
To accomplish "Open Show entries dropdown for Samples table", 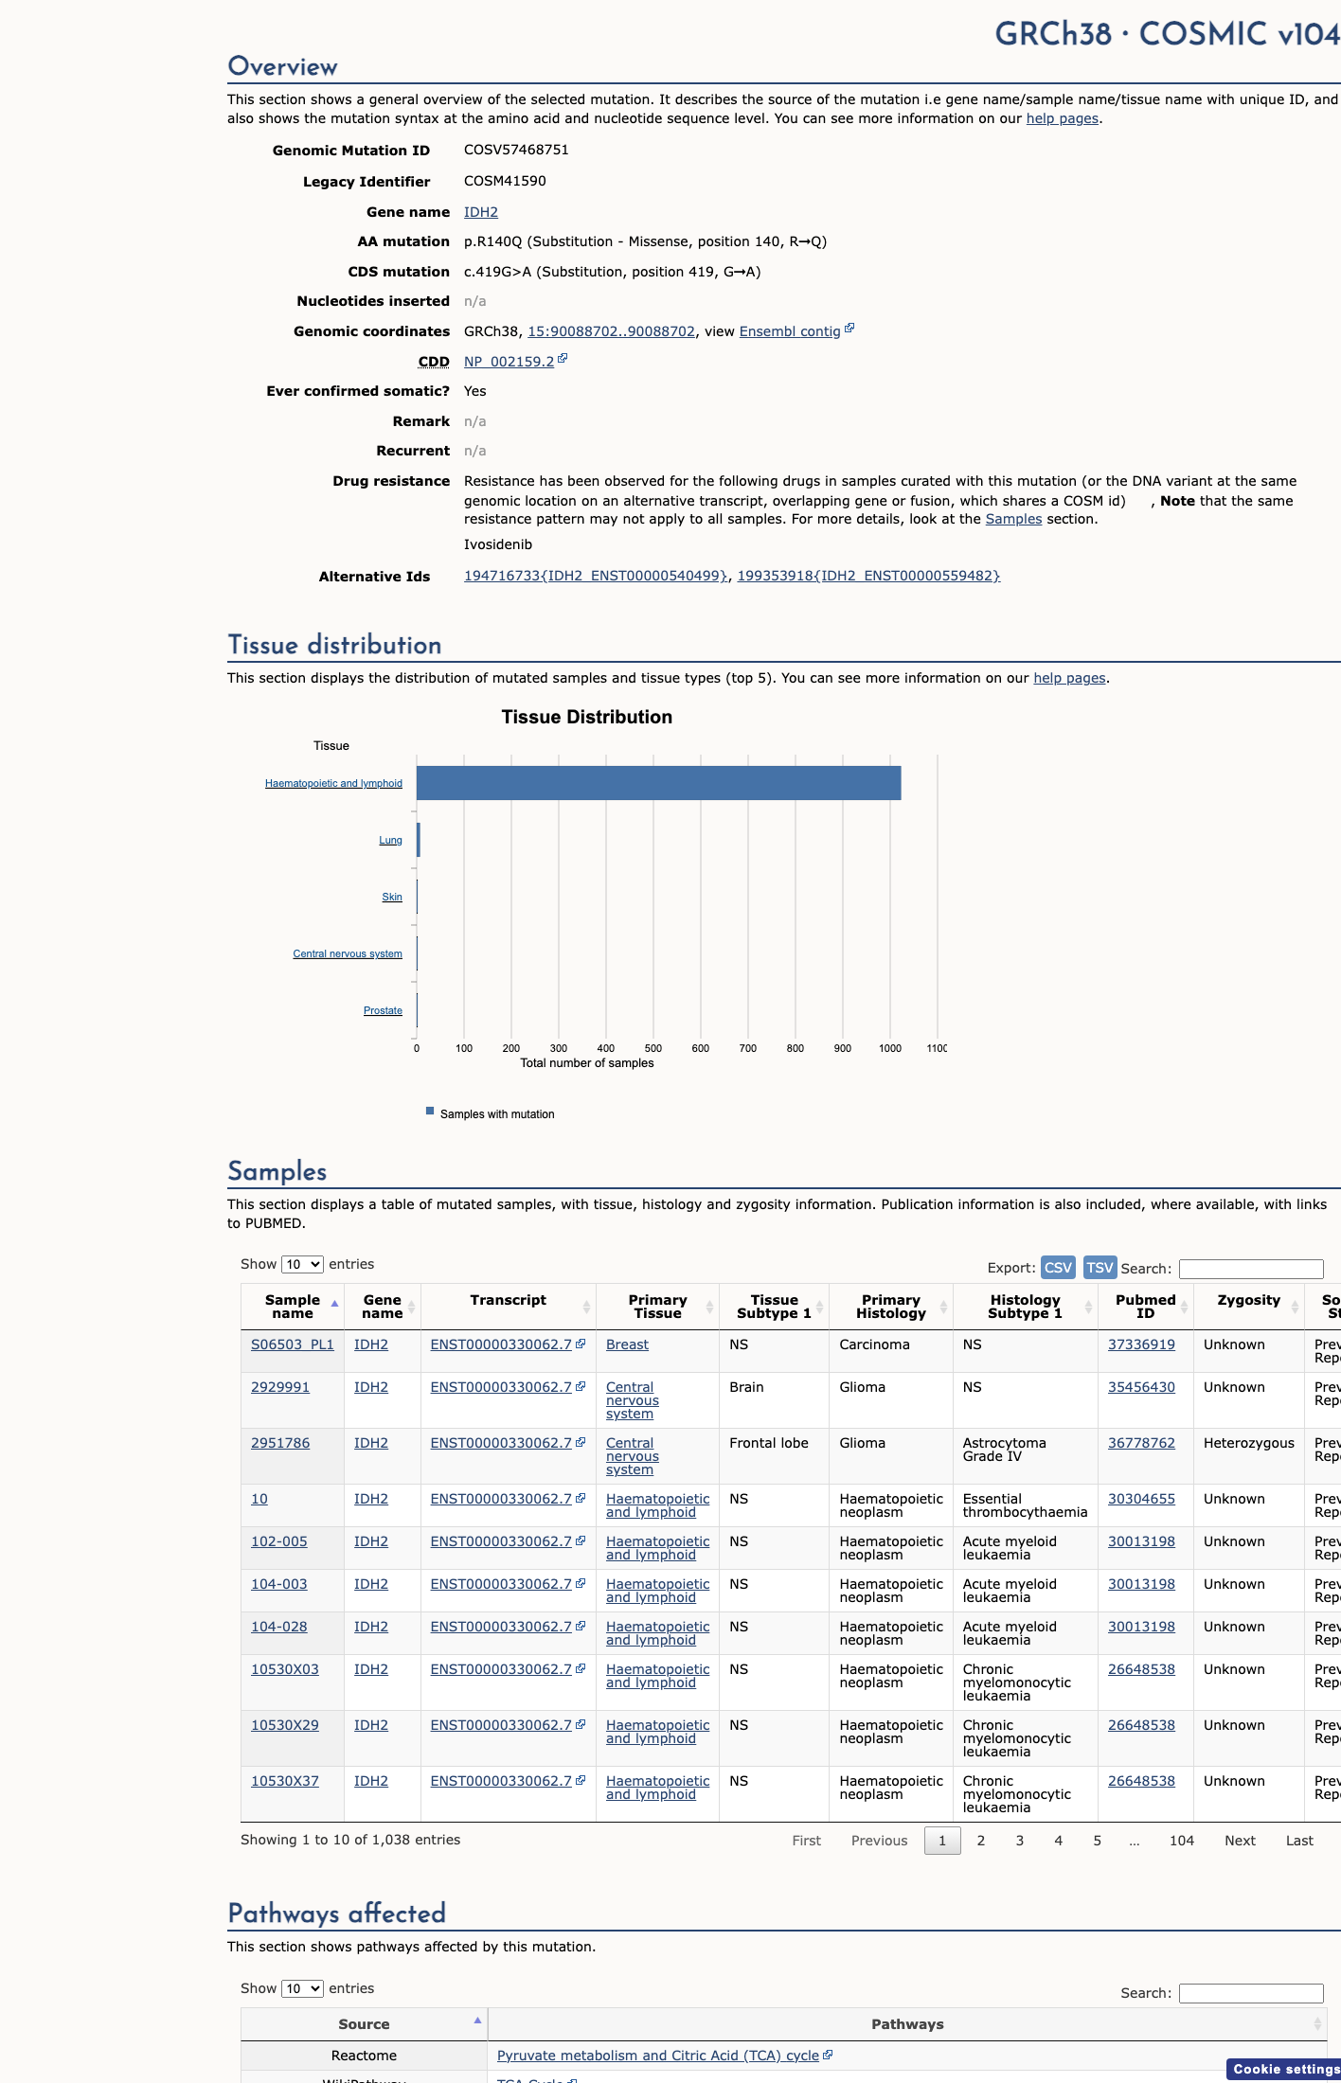I will [302, 1264].
